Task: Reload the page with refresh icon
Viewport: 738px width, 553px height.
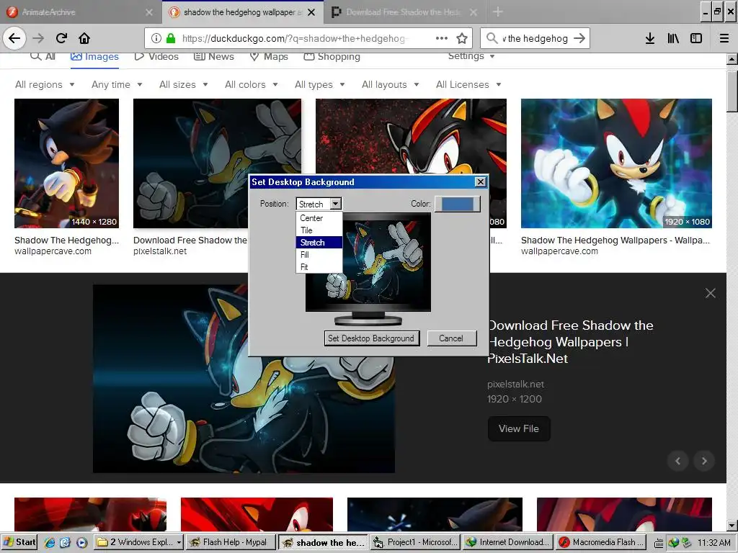Action: coord(61,38)
